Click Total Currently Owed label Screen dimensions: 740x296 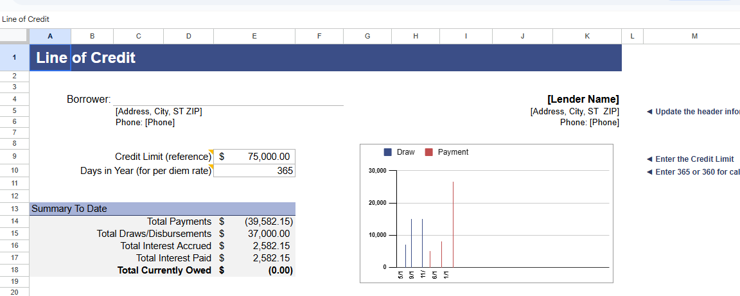pos(164,270)
